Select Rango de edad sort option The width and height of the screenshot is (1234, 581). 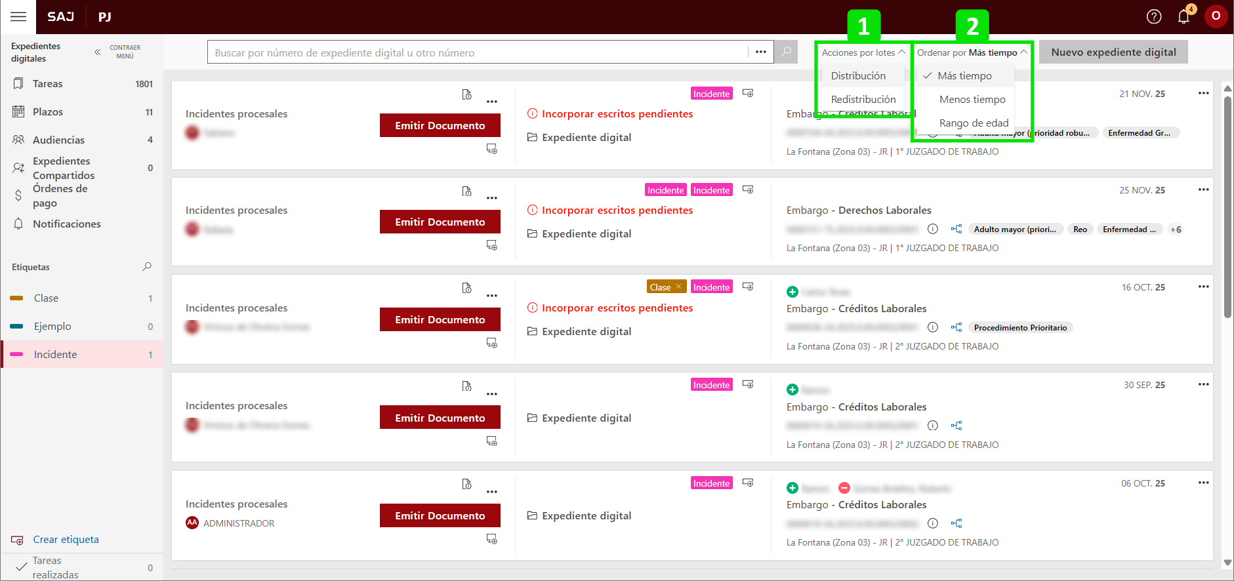click(974, 123)
